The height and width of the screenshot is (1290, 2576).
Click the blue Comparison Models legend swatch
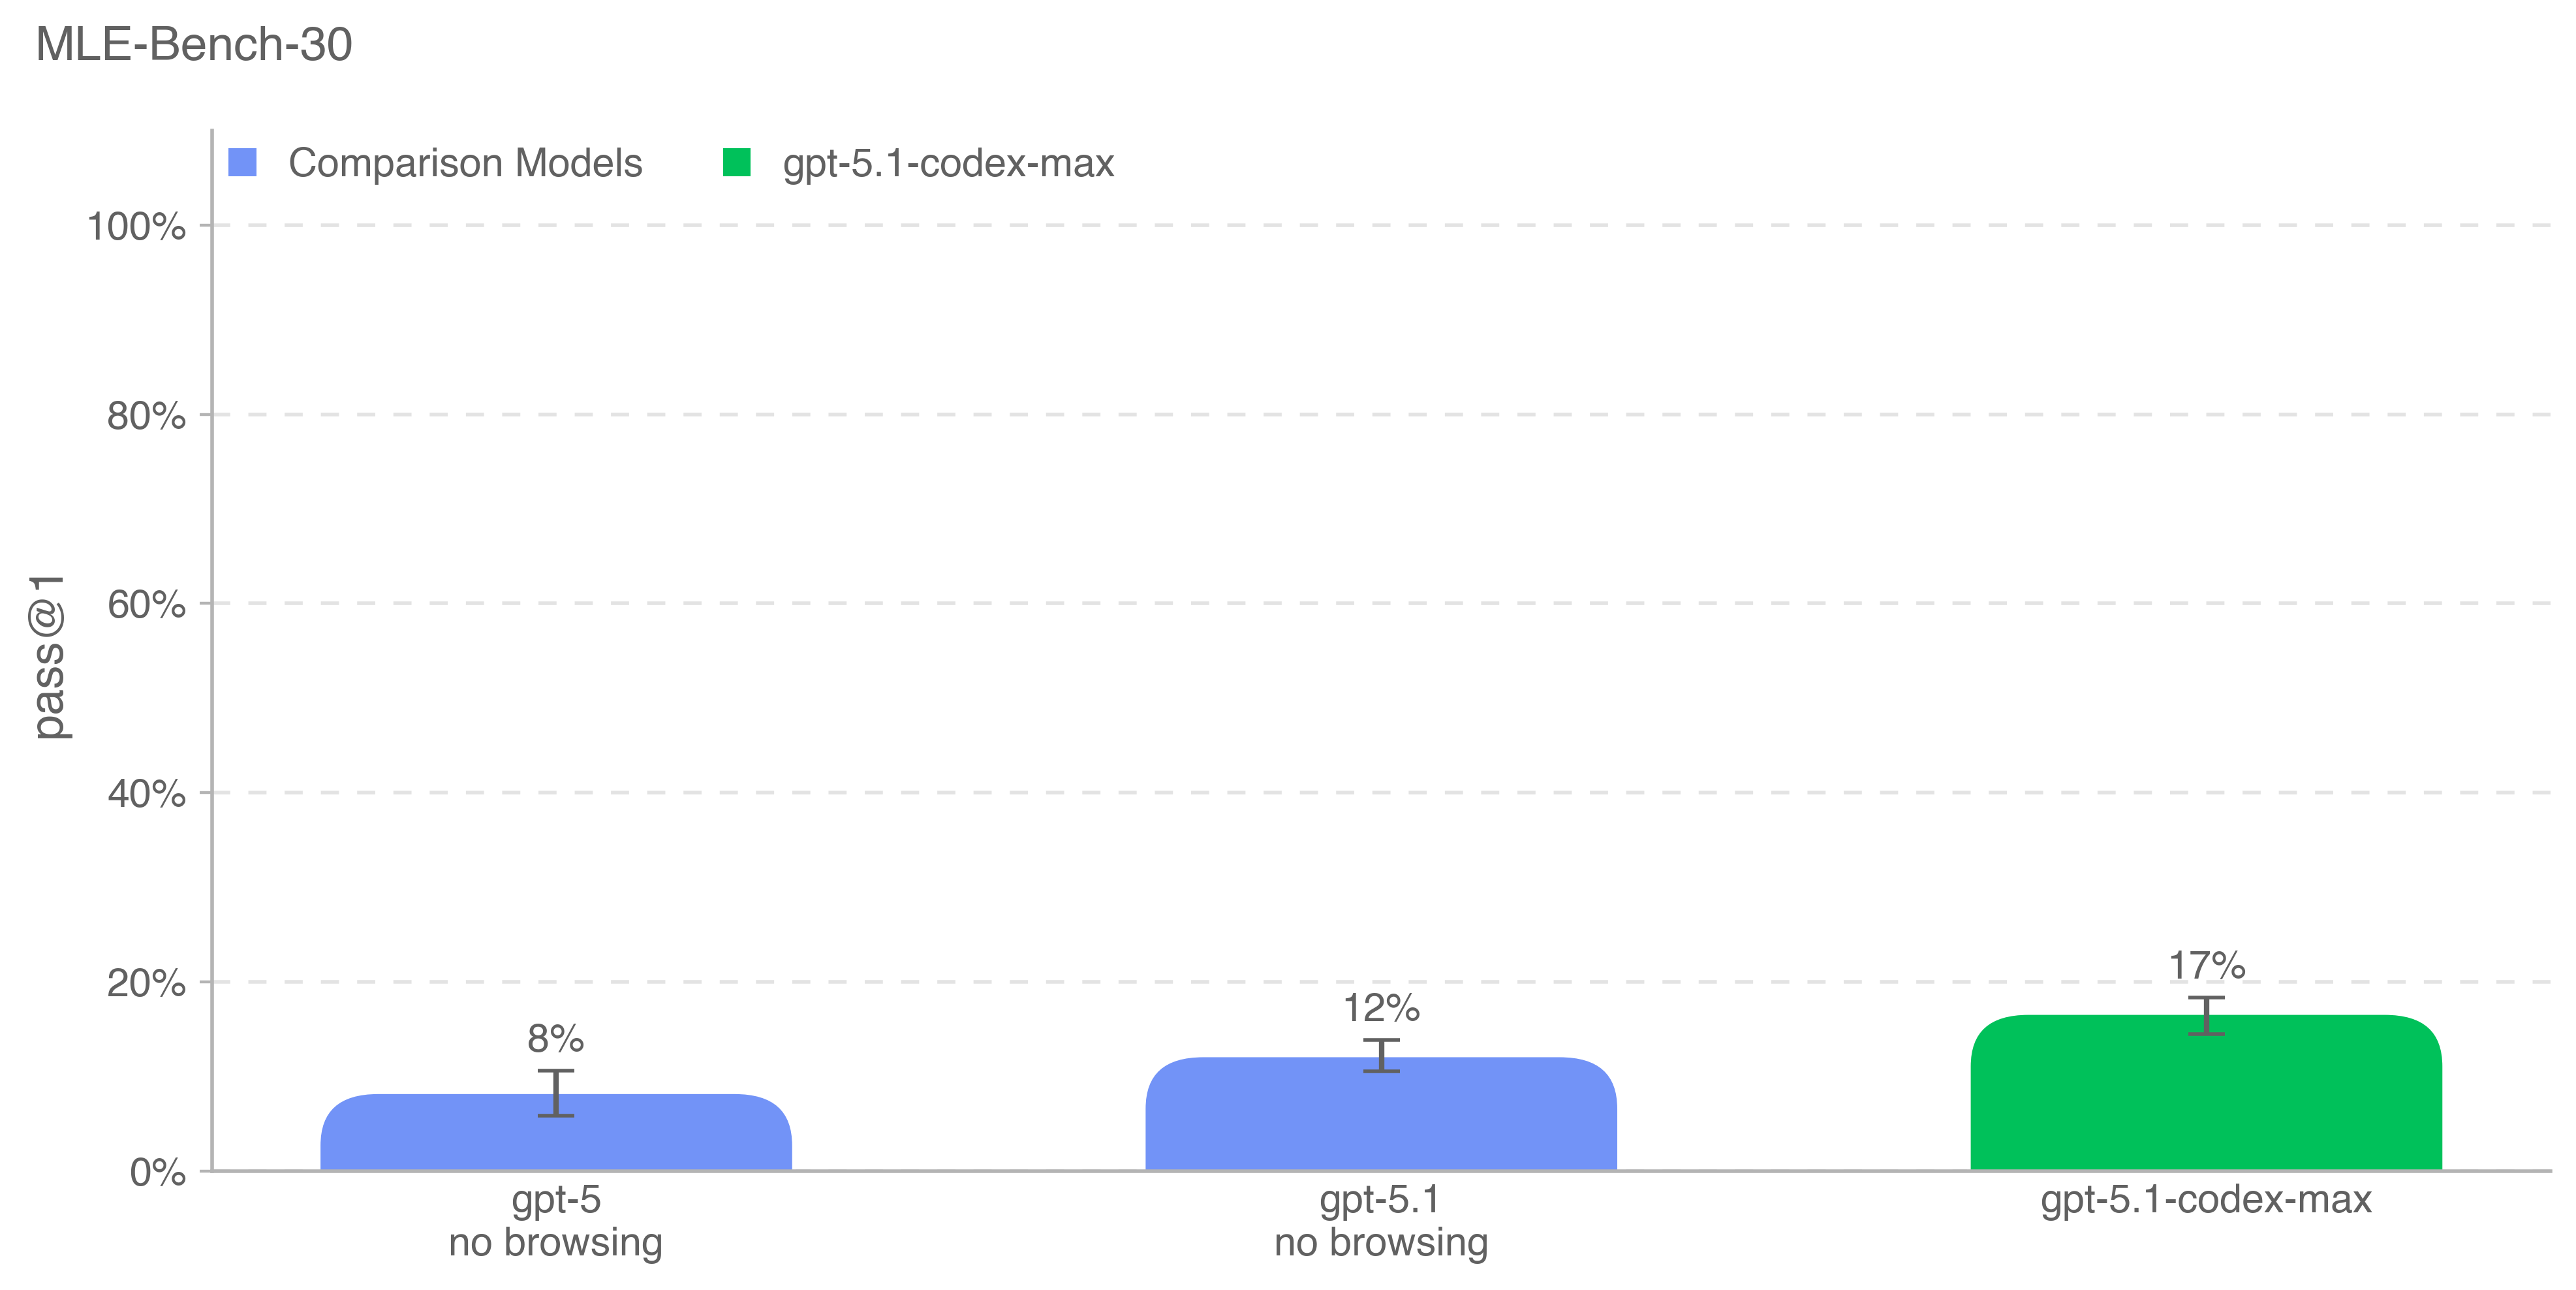[242, 162]
